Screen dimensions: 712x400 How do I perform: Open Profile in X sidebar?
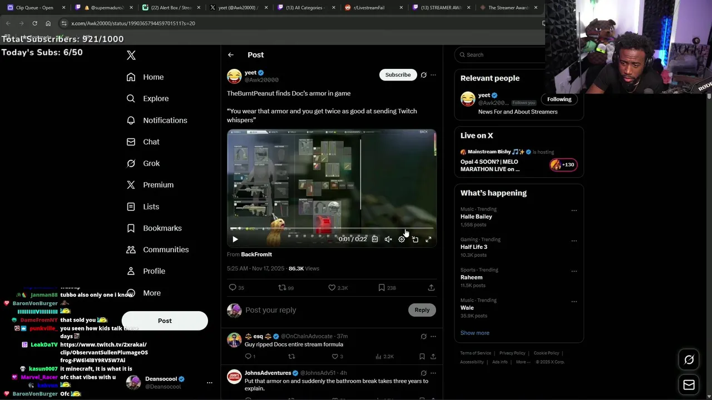click(x=146, y=271)
